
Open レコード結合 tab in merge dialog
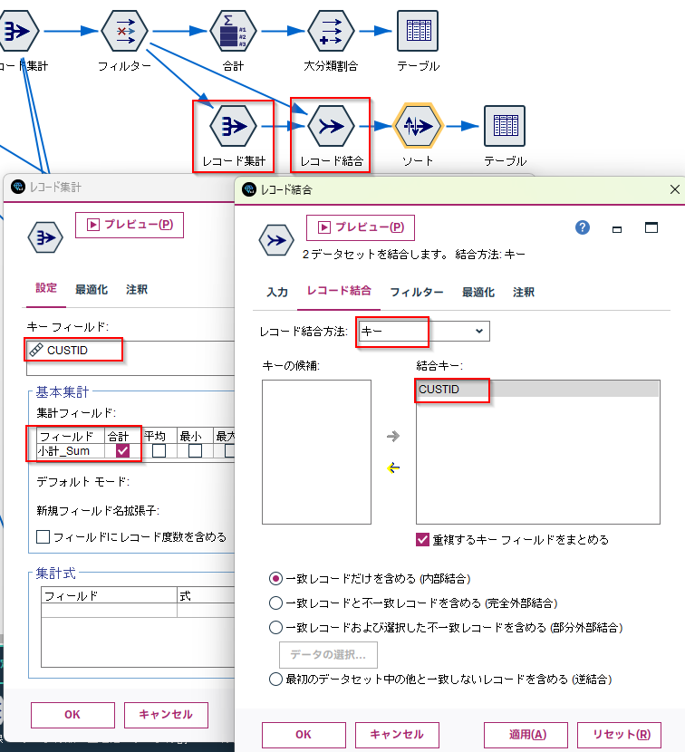[x=339, y=291]
